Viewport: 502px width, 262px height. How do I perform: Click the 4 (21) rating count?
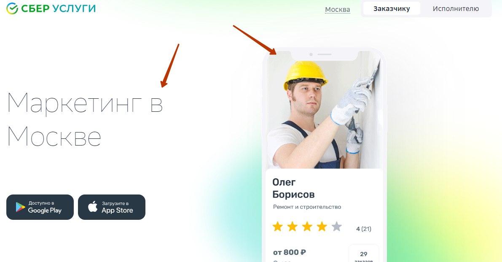coord(364,229)
